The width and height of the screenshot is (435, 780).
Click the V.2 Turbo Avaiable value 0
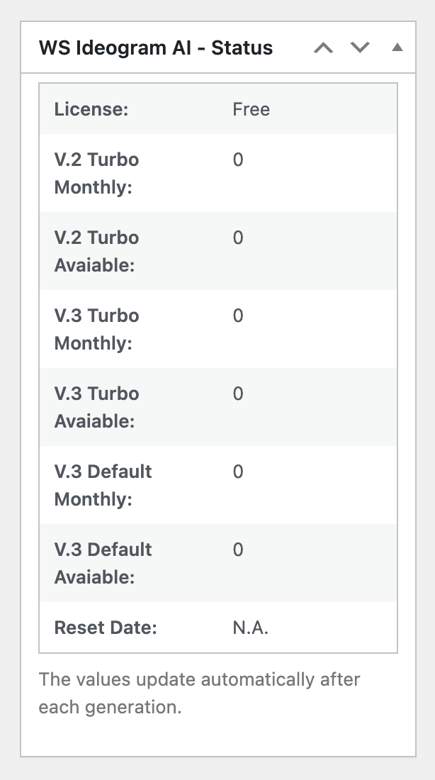pyautogui.click(x=238, y=238)
